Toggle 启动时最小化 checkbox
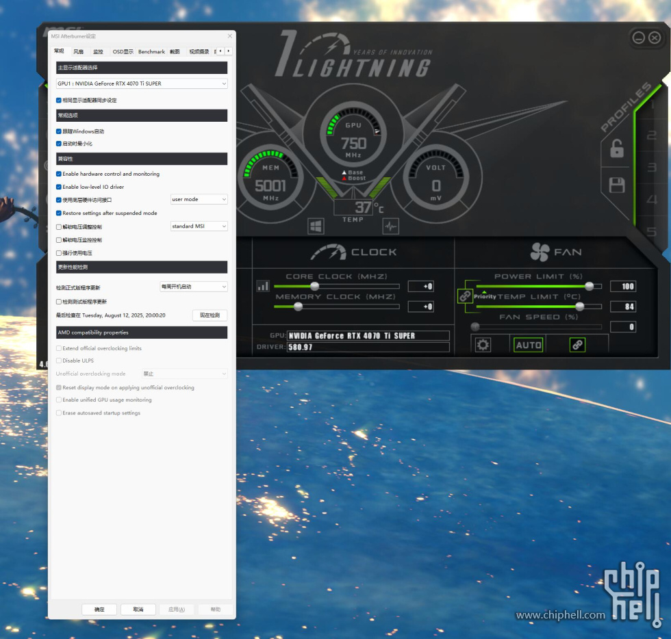Screen dimensions: 671x639 coord(59,144)
